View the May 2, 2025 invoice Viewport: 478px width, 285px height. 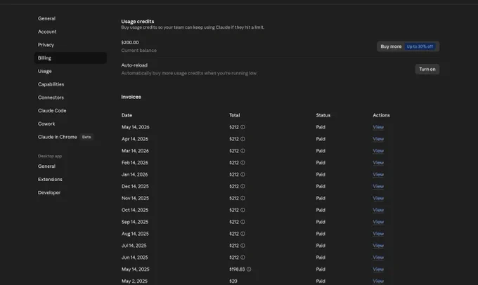[378, 281]
